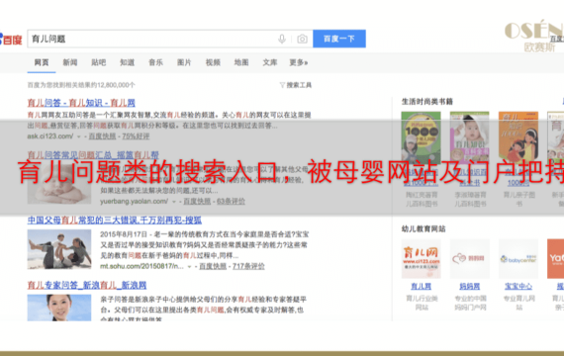This screenshot has width=564, height=356.
Task: Click the babycenter site logo
Action: (518, 259)
